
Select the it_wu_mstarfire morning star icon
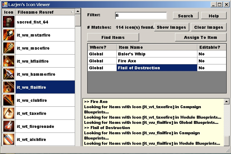pos(9,35)
